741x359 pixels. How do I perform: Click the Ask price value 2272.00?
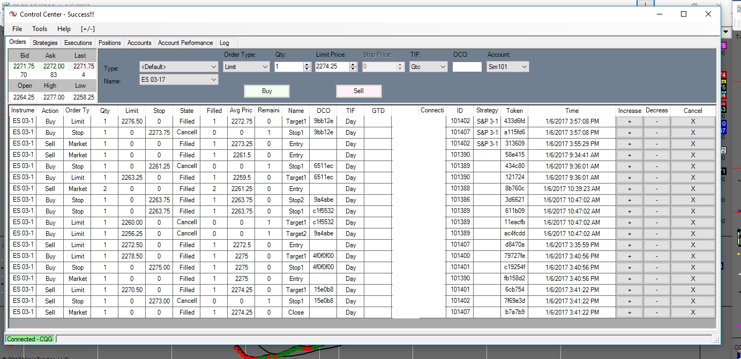[x=54, y=67]
